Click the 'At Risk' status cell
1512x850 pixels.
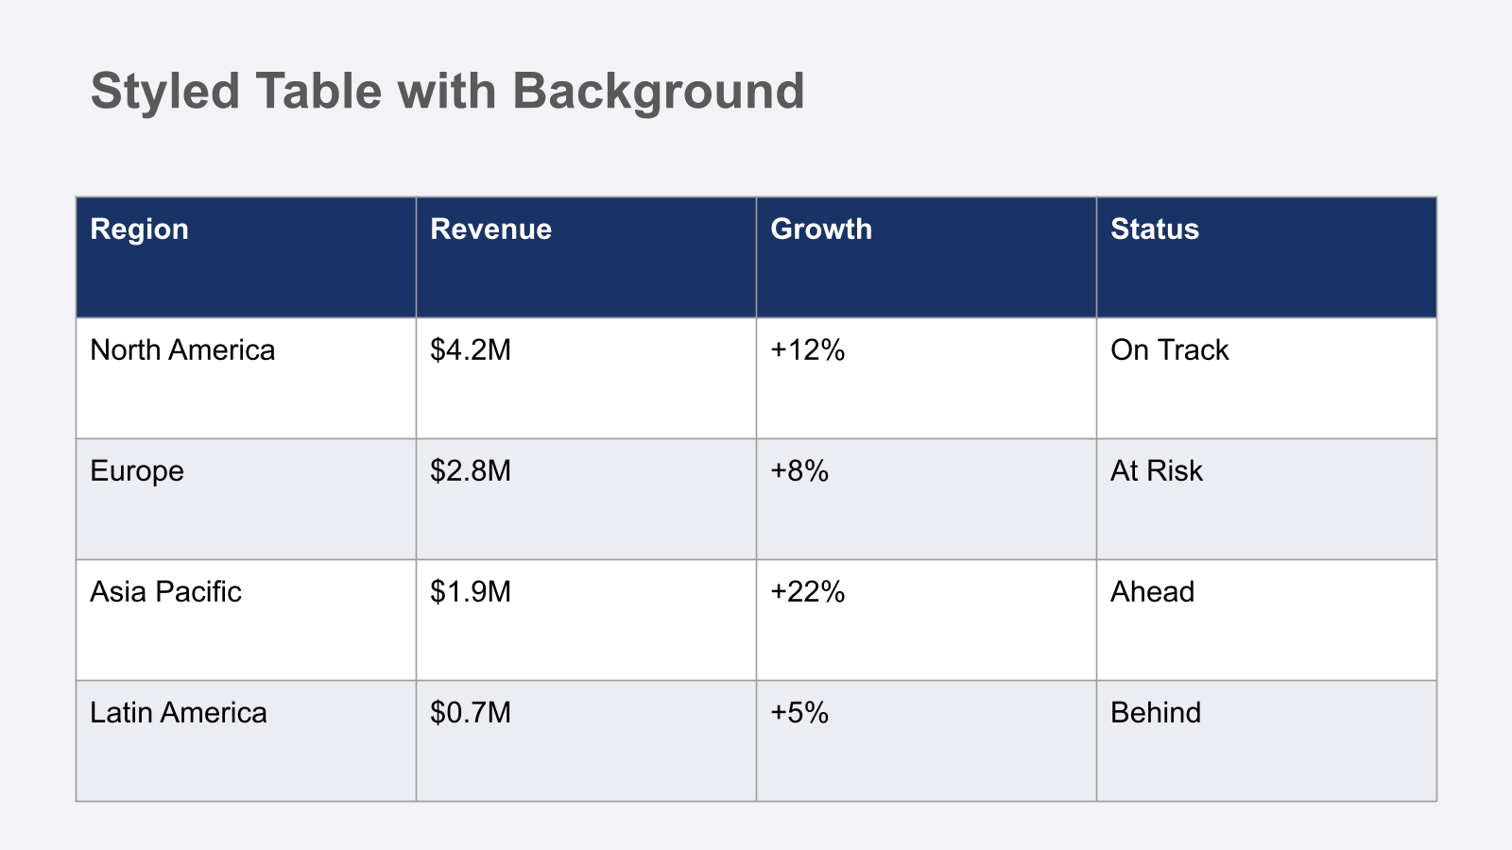click(x=1266, y=499)
